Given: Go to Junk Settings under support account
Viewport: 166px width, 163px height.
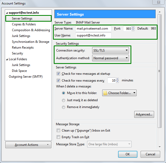Looking at the screenshot, I should pos(21,36).
